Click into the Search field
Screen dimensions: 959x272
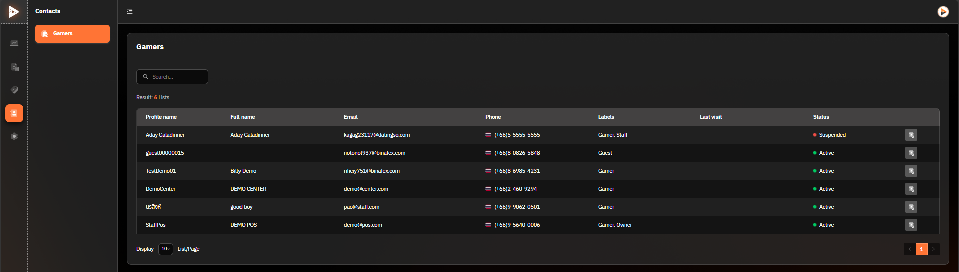(172, 77)
